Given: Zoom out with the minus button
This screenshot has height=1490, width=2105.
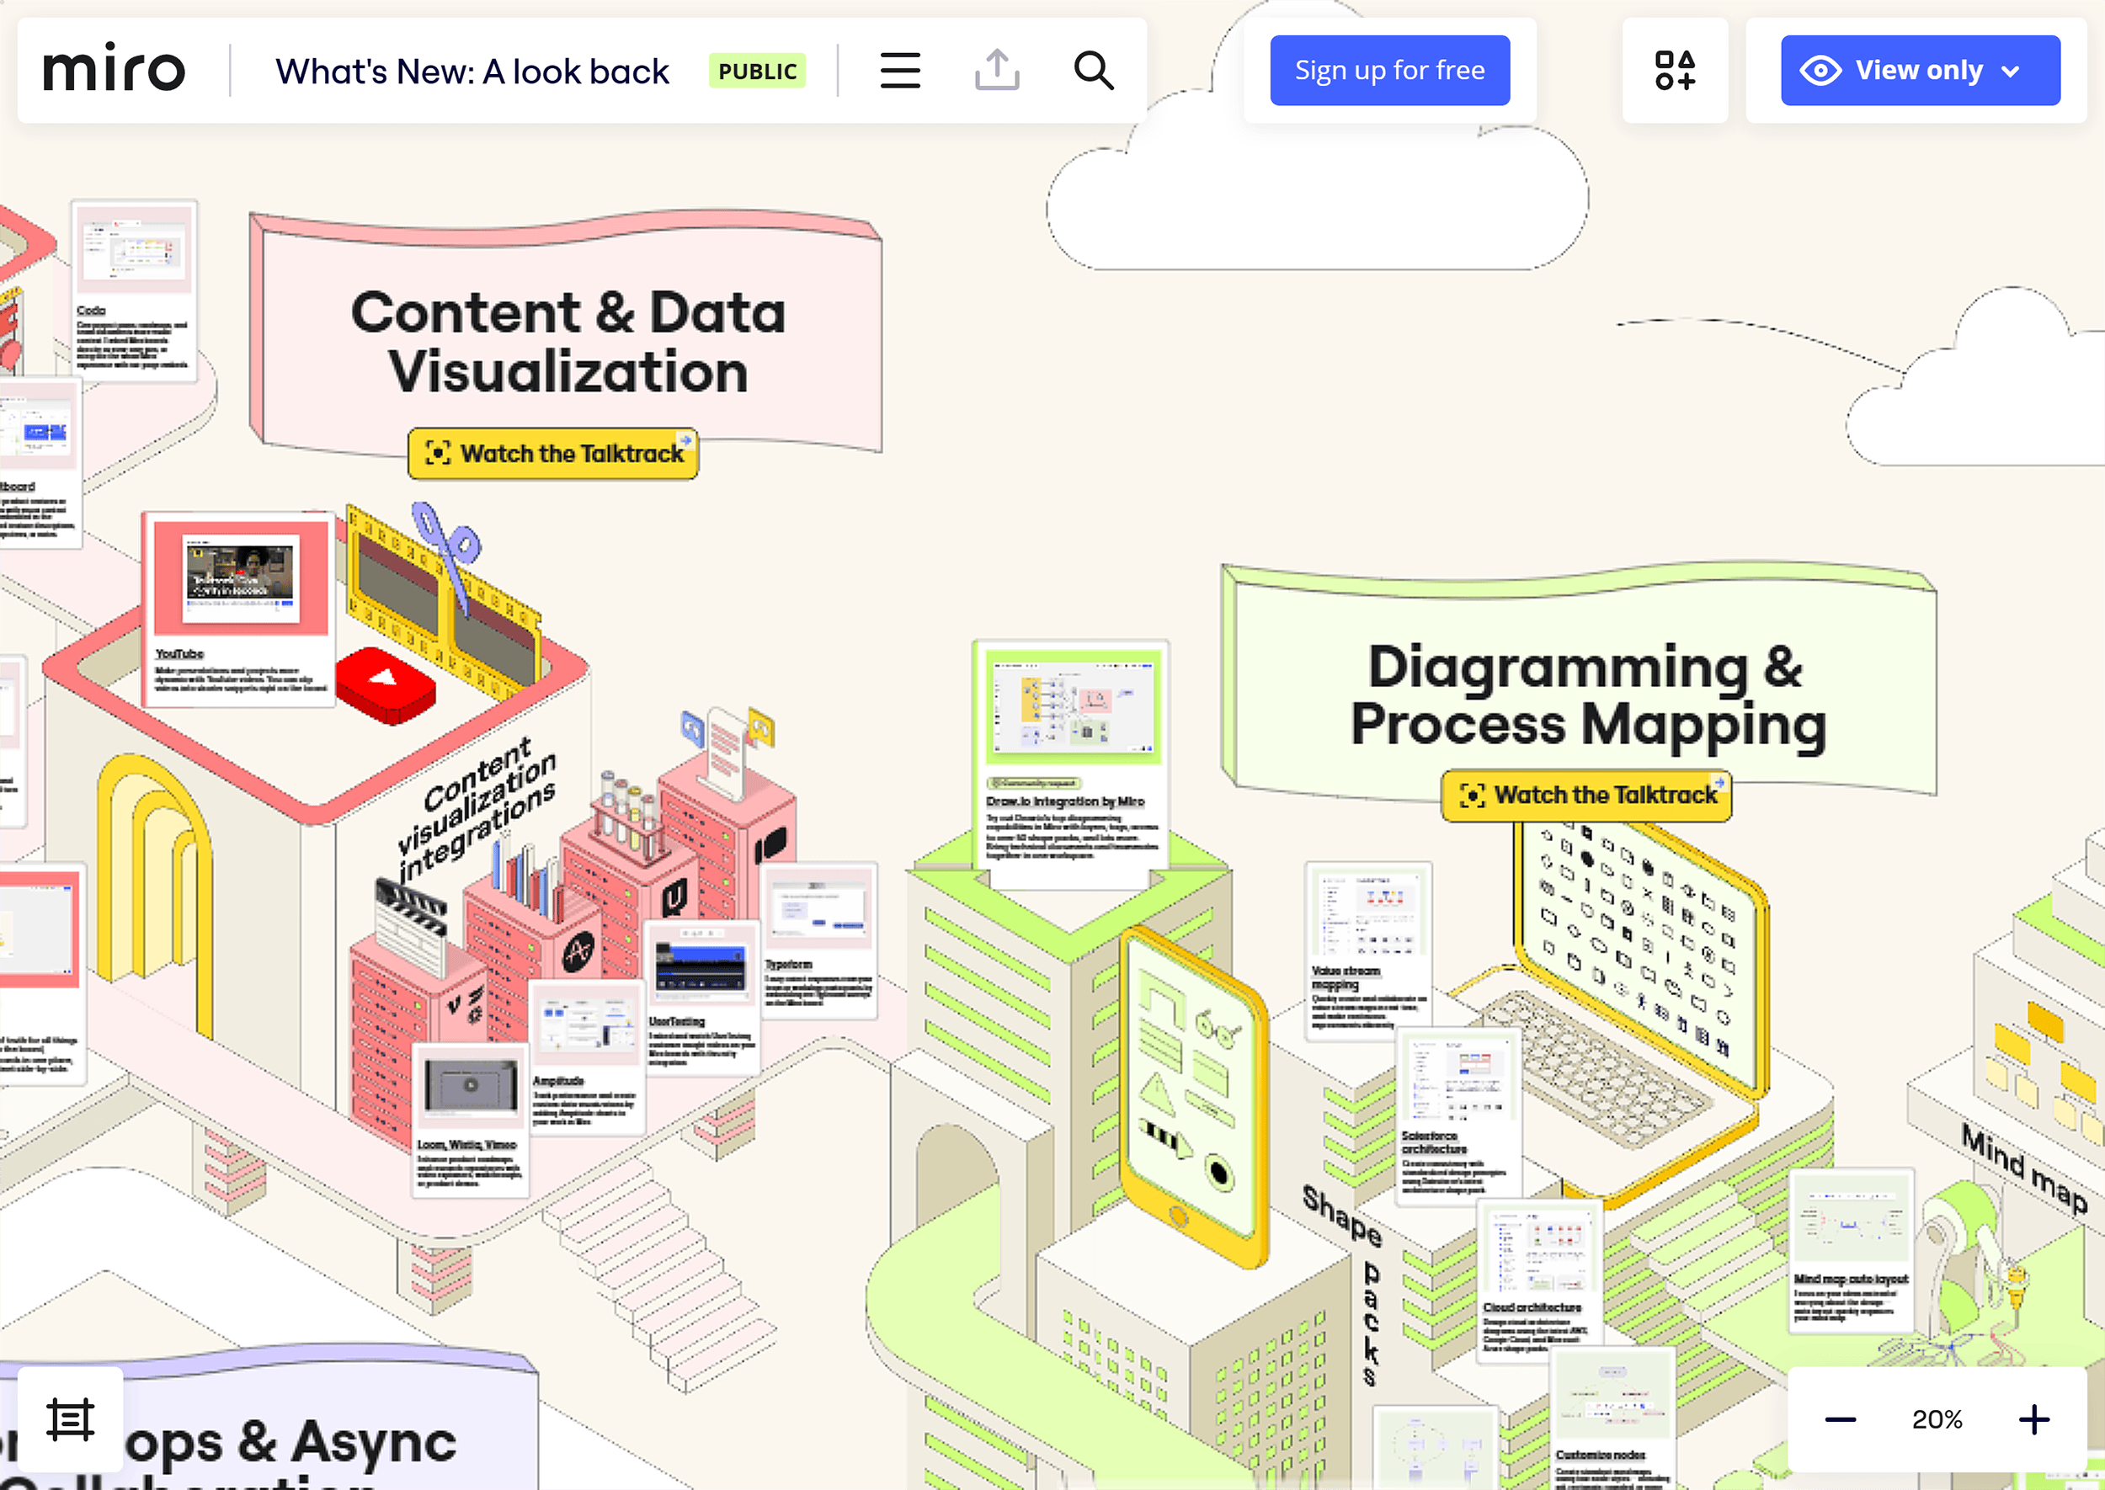Looking at the screenshot, I should point(1839,1419).
